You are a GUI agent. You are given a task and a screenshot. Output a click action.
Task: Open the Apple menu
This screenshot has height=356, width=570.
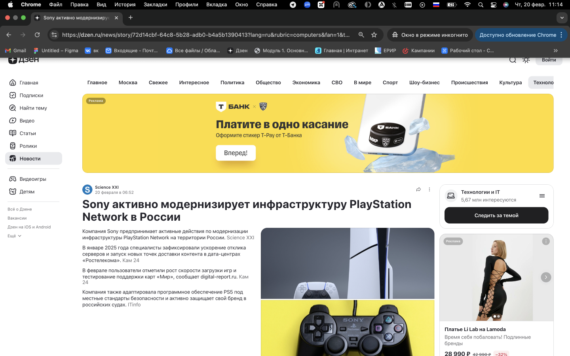(10, 5)
